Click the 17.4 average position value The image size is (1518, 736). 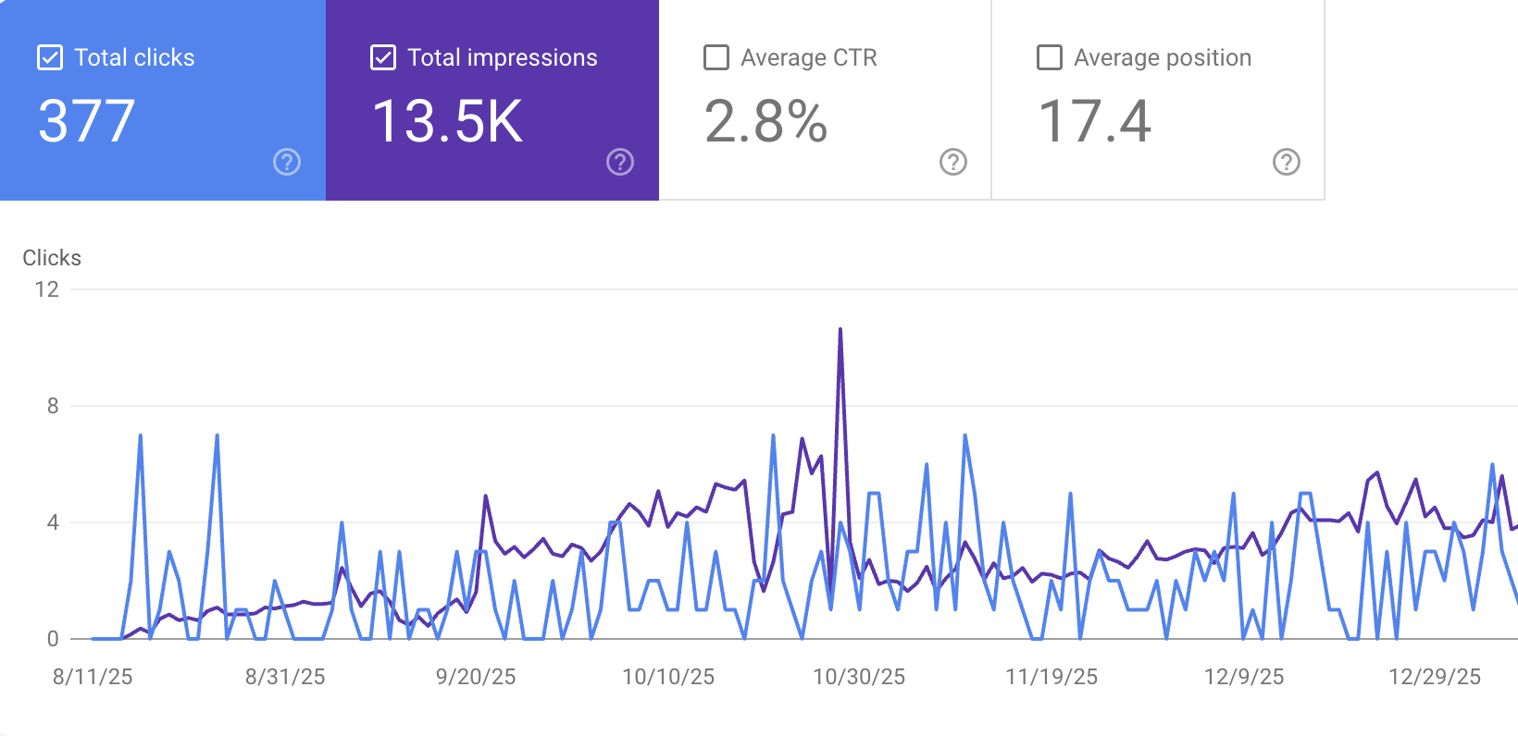[1095, 121]
